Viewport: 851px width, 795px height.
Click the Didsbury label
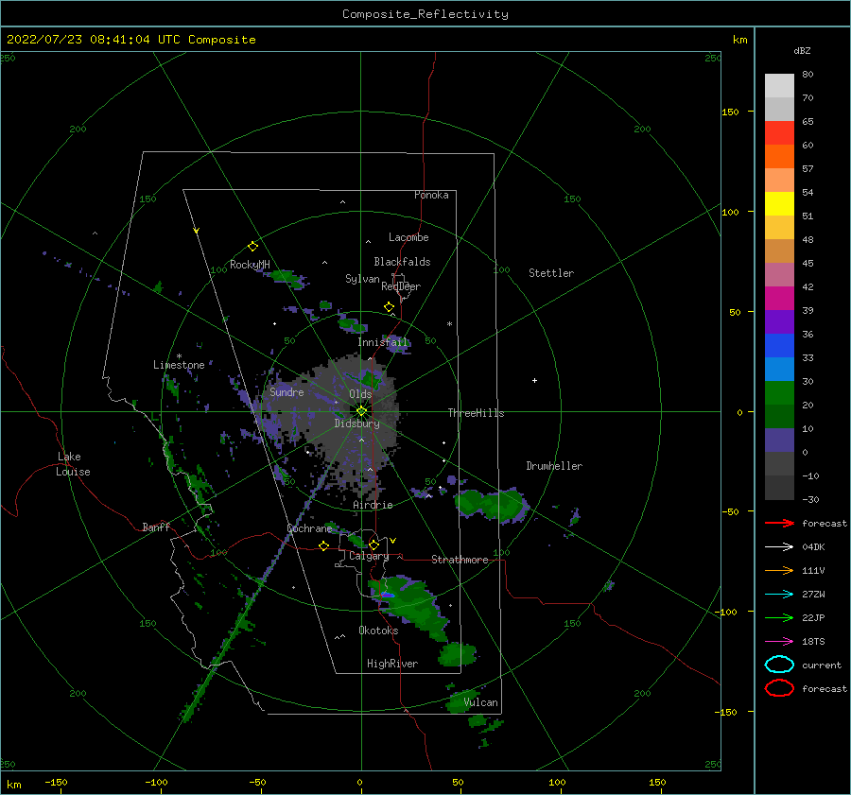(x=356, y=423)
